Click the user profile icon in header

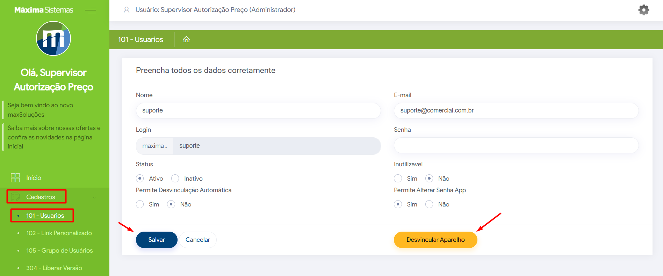tap(127, 10)
